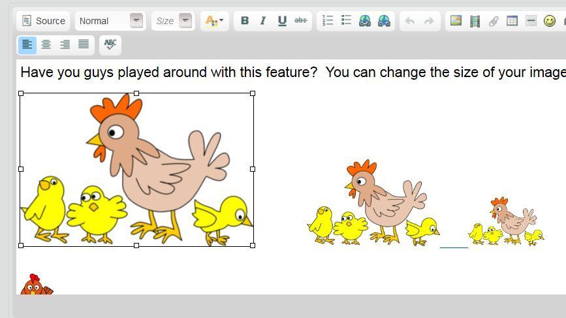The image size is (566, 318).
Task: Insert a table
Action: (x=512, y=21)
